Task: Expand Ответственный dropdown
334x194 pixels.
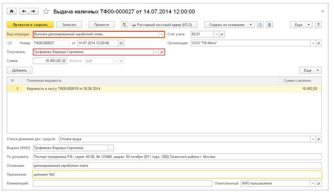Action: 313,184
